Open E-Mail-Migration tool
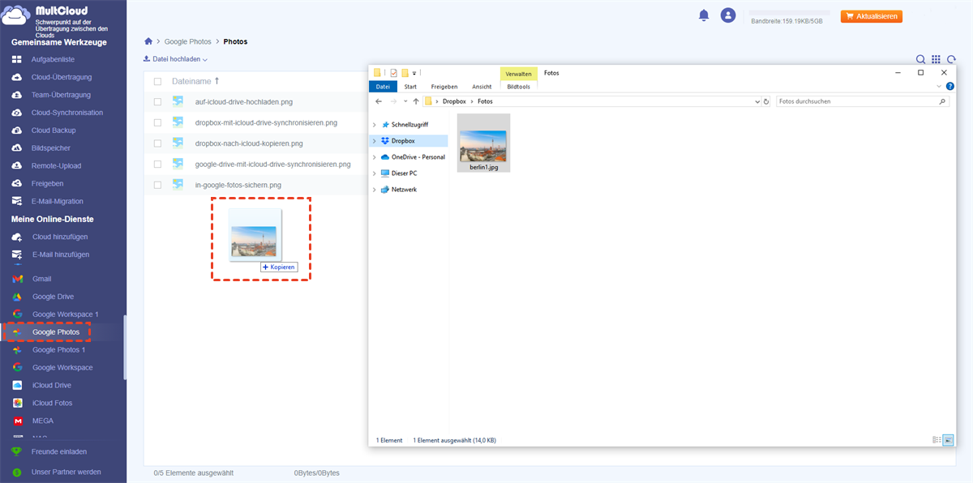This screenshot has height=483, width=973. [x=57, y=201]
